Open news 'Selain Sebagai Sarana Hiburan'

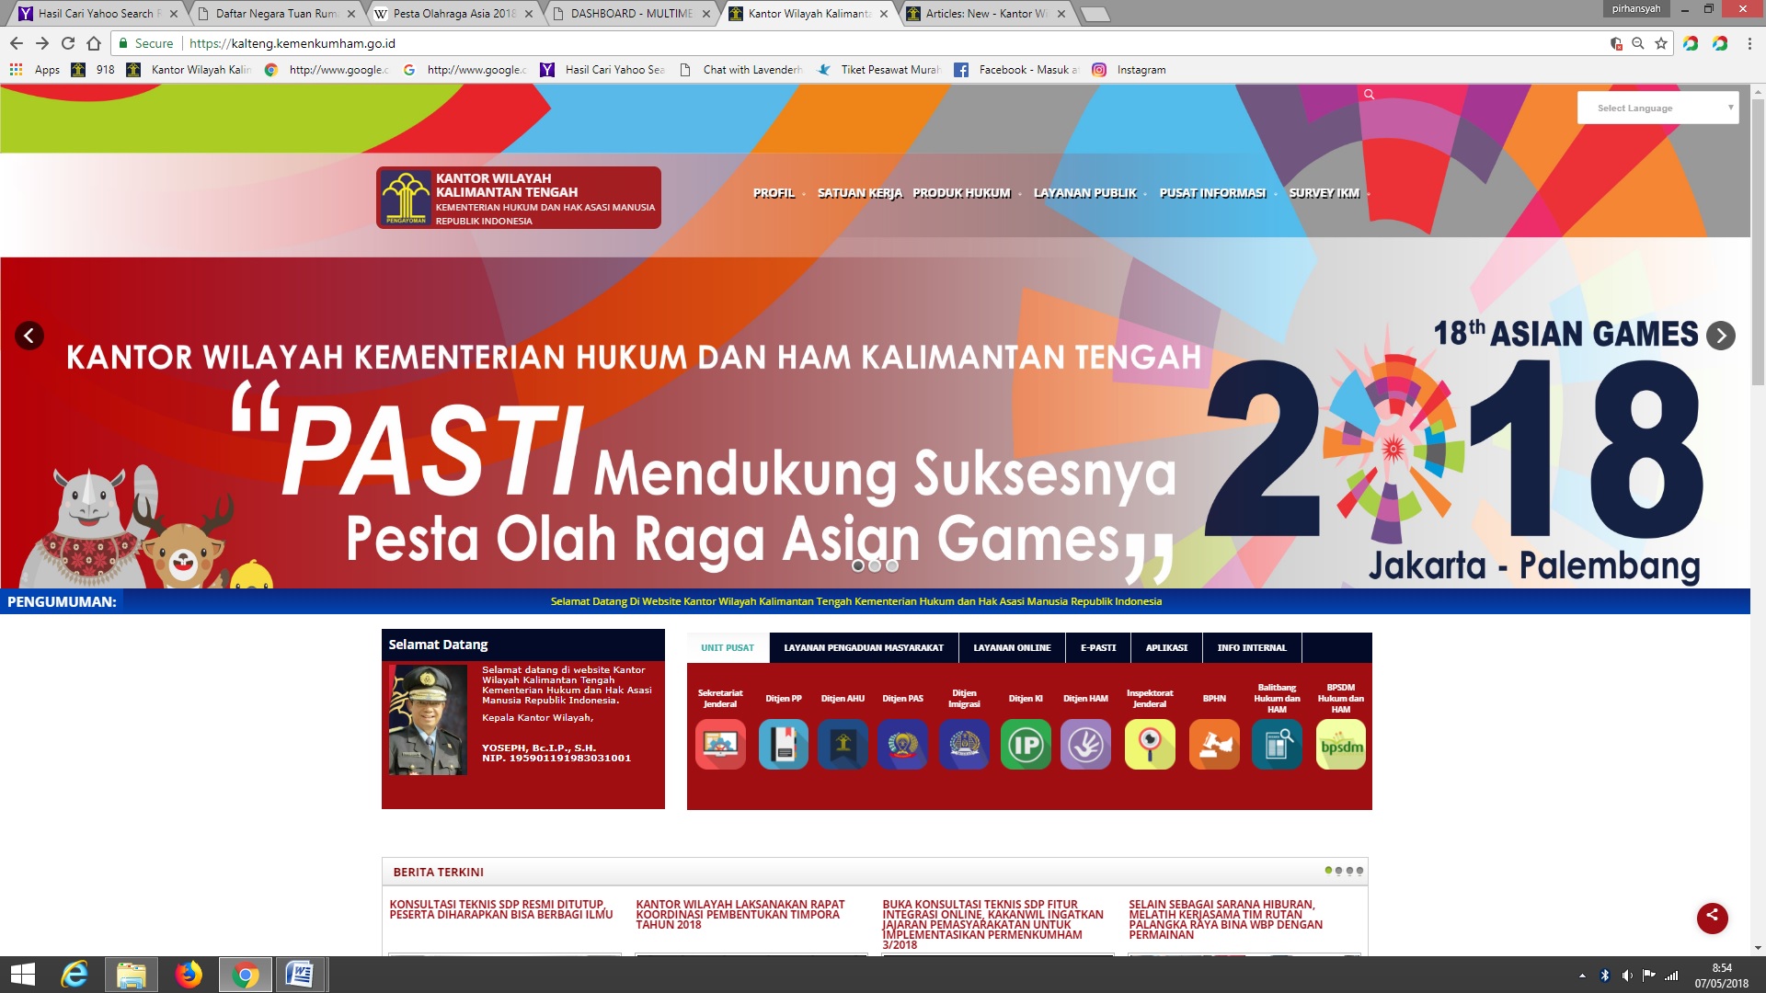tap(1226, 919)
